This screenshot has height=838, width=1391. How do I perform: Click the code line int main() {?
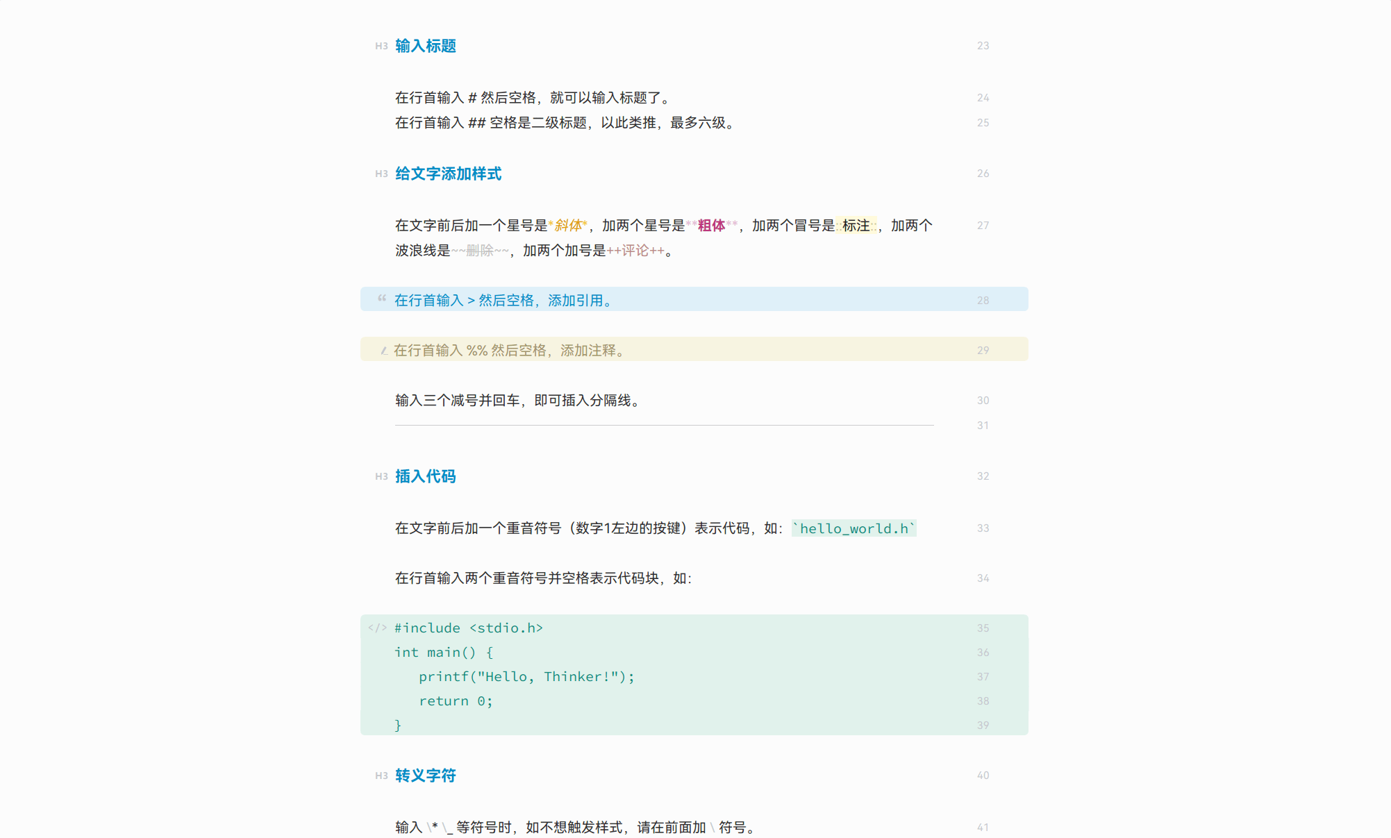[444, 652]
